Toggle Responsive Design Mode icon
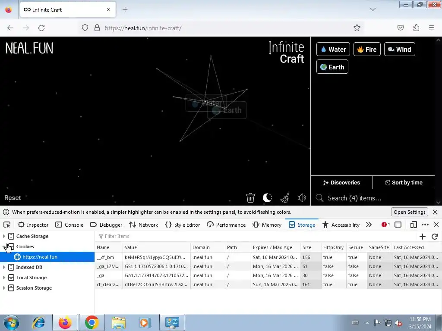442x331 pixels. (x=413, y=225)
